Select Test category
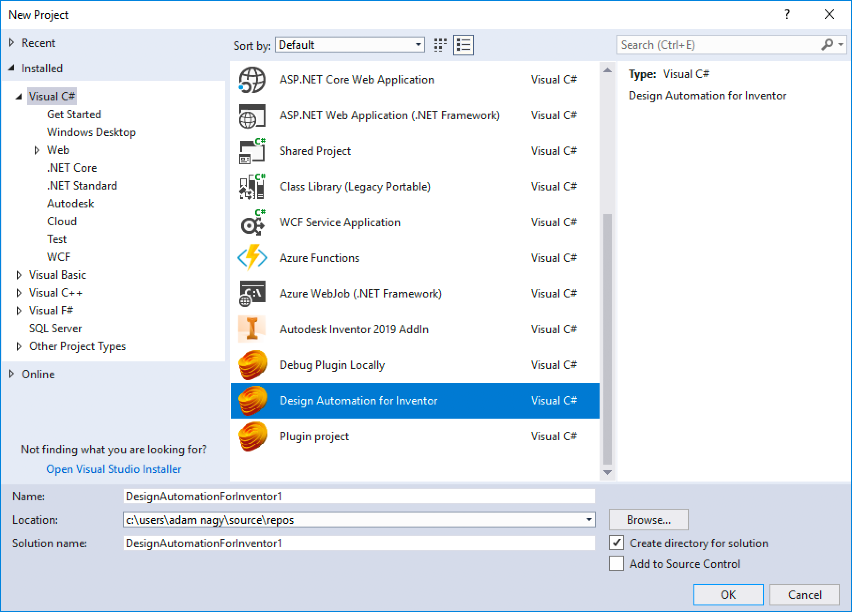This screenshot has height=612, width=852. point(57,239)
